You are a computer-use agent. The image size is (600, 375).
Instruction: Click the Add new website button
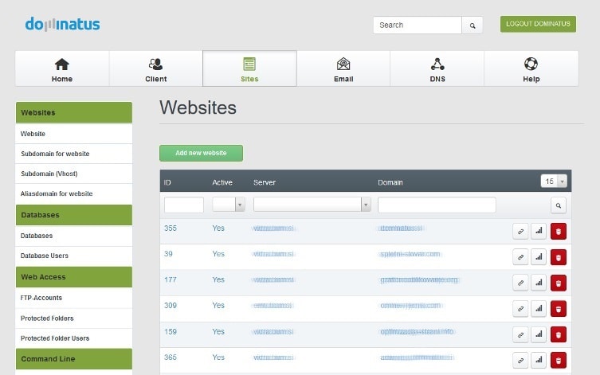click(201, 153)
